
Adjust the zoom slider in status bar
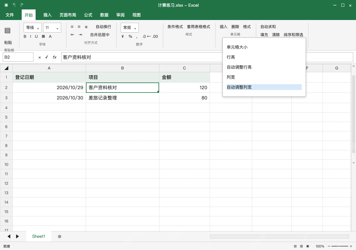tap(340, 246)
